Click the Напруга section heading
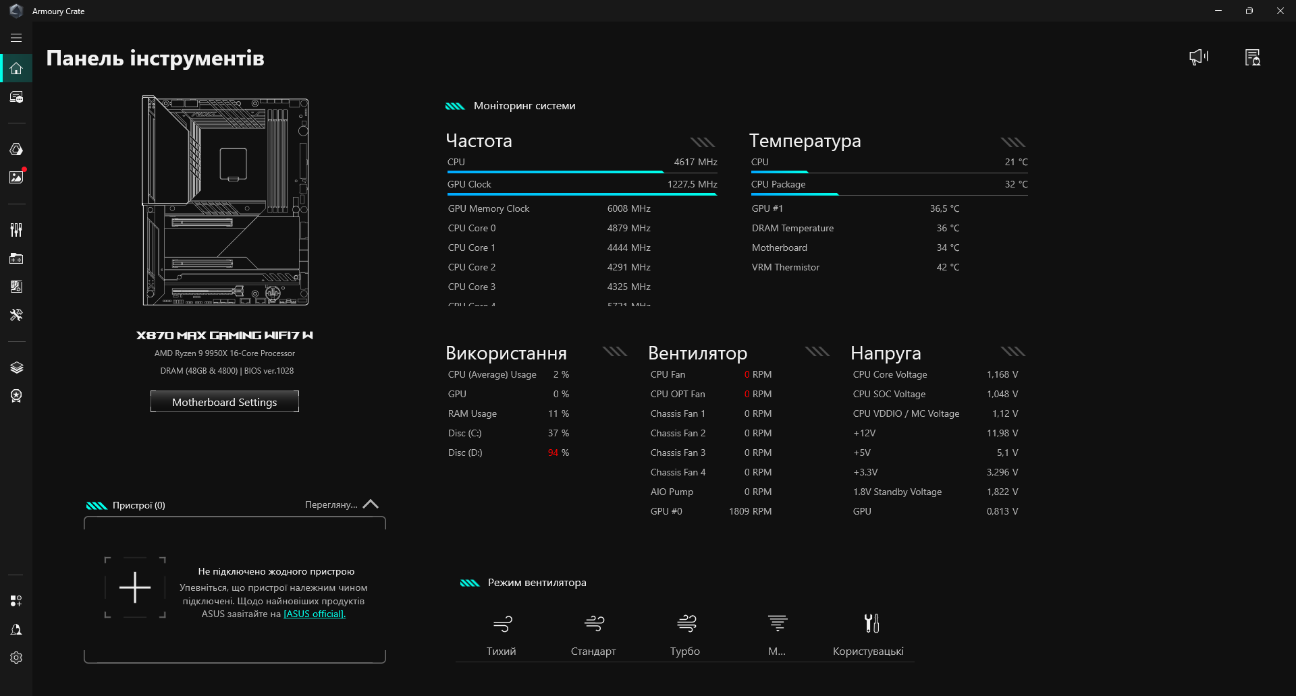The width and height of the screenshot is (1296, 696). [x=886, y=353]
